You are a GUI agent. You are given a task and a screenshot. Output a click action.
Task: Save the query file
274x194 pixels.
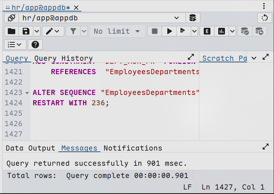point(26,31)
